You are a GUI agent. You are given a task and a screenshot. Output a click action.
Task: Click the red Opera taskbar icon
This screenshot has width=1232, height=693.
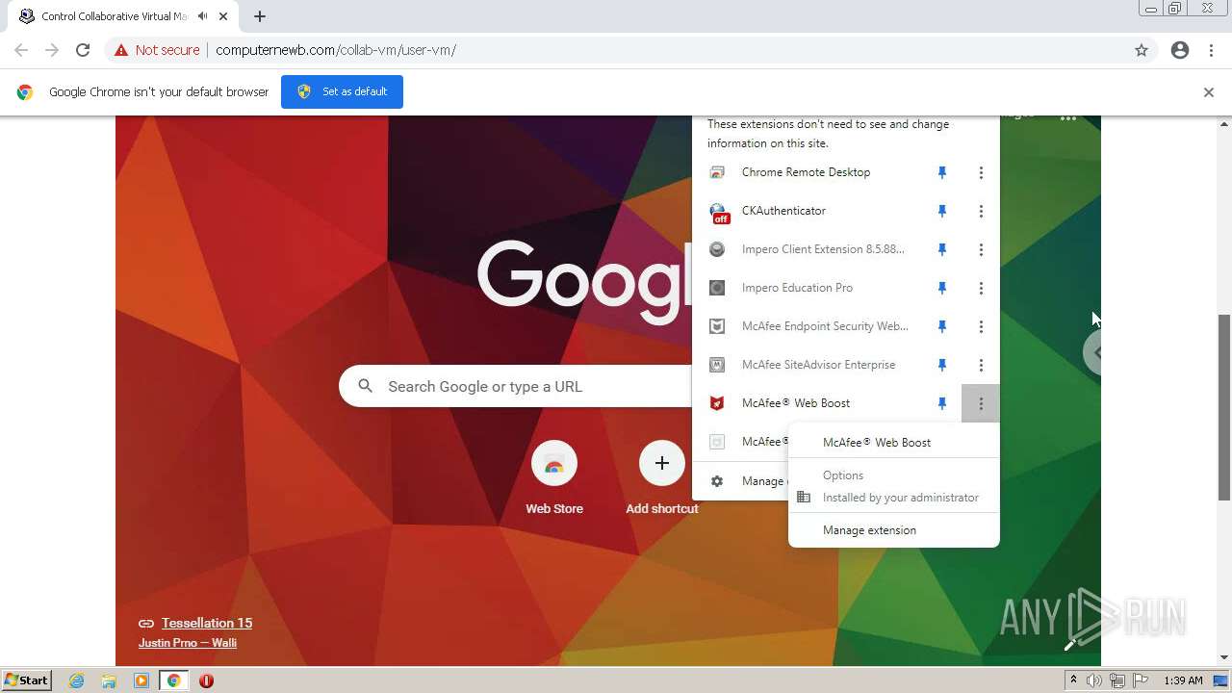[x=206, y=680]
